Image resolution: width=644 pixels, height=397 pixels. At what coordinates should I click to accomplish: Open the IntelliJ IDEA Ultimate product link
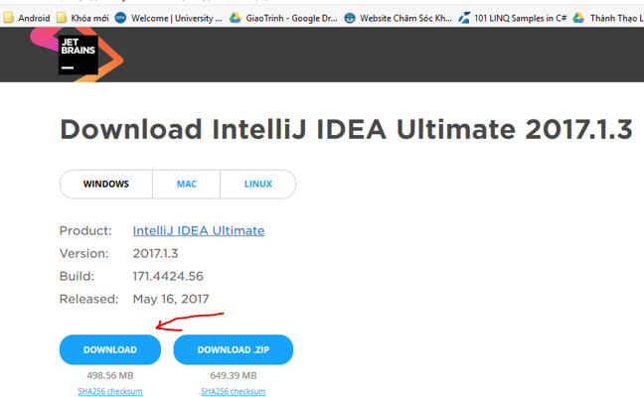tap(199, 230)
